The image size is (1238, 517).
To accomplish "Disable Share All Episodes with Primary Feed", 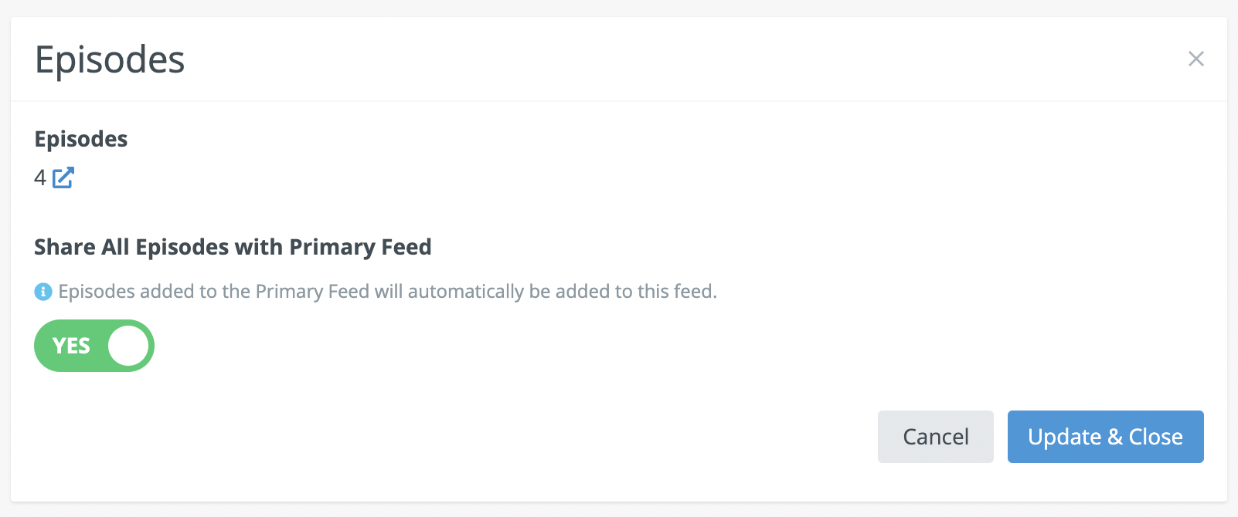I will coord(94,346).
